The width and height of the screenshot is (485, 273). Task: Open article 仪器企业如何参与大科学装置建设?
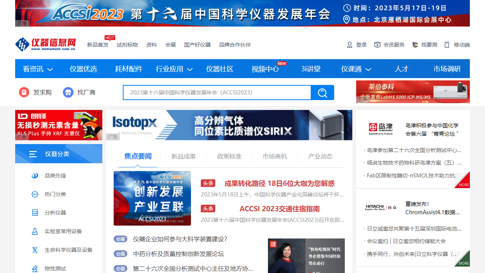click(x=180, y=239)
